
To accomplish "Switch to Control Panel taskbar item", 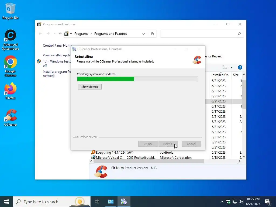I will point(111,202).
